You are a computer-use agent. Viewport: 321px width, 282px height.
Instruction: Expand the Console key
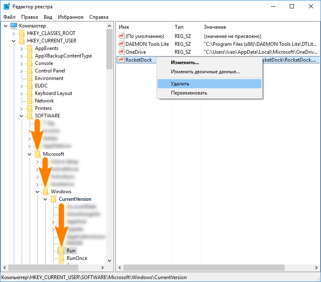tap(22, 64)
